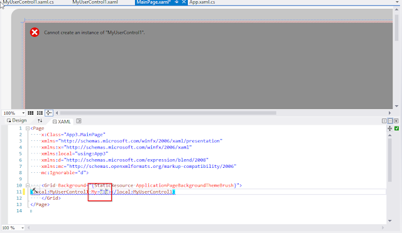Click designer horizontal scrollbar right arrow
The width and height of the screenshot is (402, 233).
point(389,113)
